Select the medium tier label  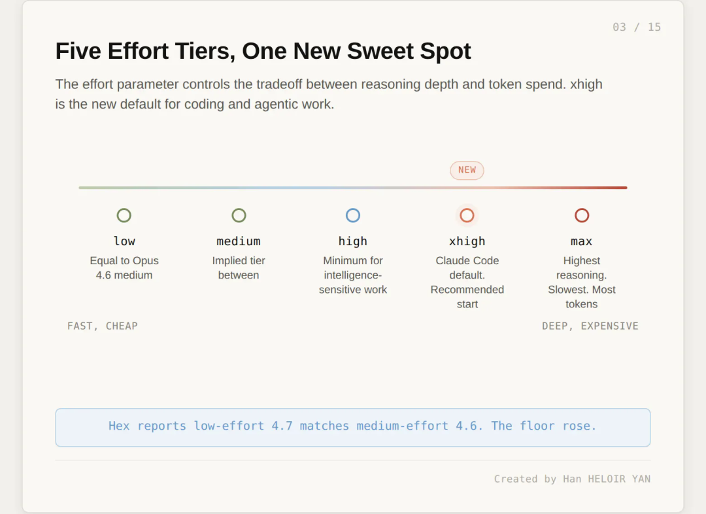point(239,241)
